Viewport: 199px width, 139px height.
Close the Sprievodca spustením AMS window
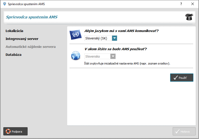pos(193,4)
